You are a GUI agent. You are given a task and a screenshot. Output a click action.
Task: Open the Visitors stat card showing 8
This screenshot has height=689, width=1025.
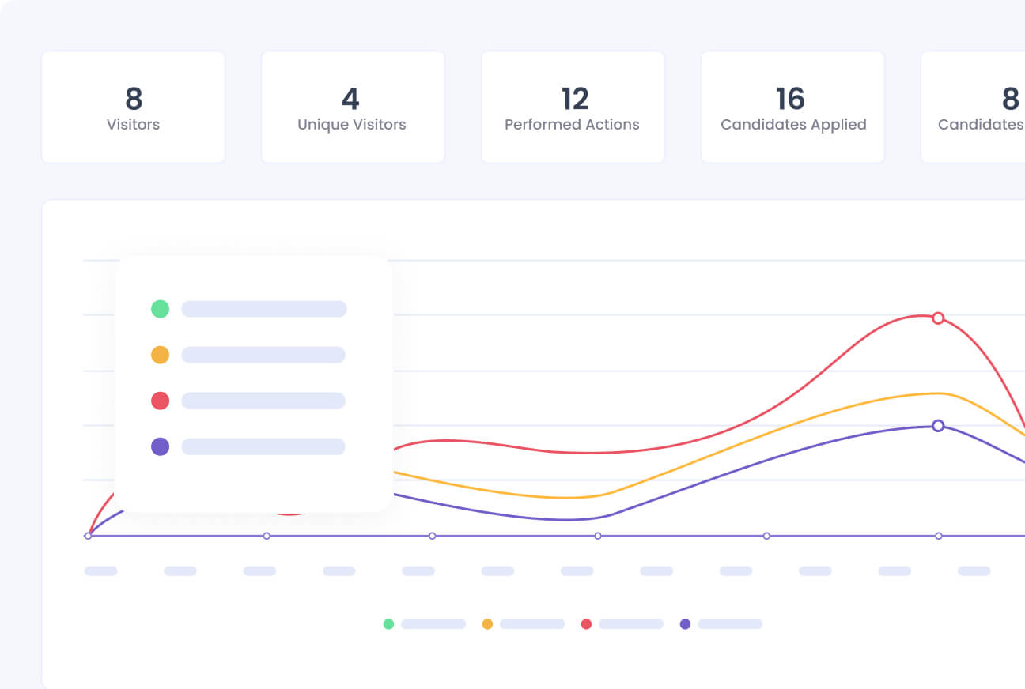click(x=133, y=107)
